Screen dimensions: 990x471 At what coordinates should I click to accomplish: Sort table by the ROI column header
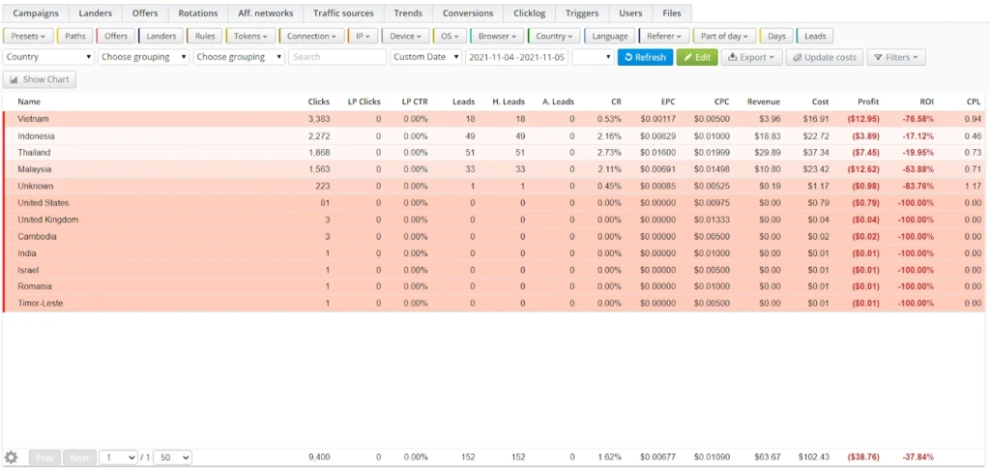click(x=927, y=101)
